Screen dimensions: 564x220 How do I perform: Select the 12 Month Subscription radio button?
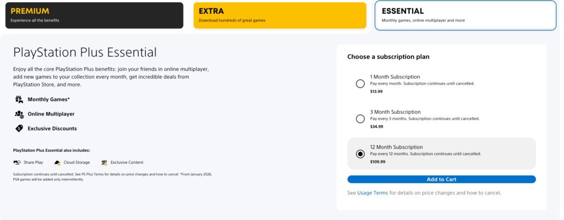(360, 154)
